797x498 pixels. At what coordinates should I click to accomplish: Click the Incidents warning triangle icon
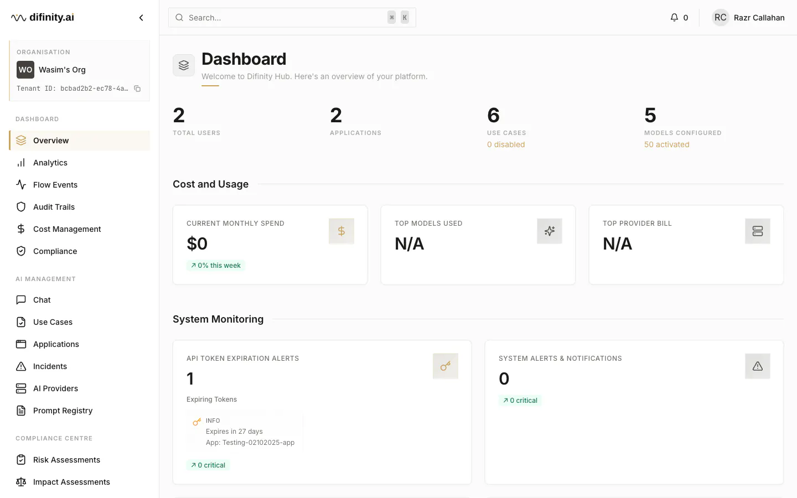point(21,366)
